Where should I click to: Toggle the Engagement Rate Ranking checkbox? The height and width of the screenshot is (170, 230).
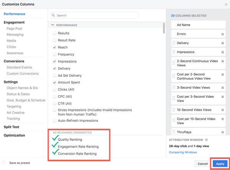pos(54,146)
